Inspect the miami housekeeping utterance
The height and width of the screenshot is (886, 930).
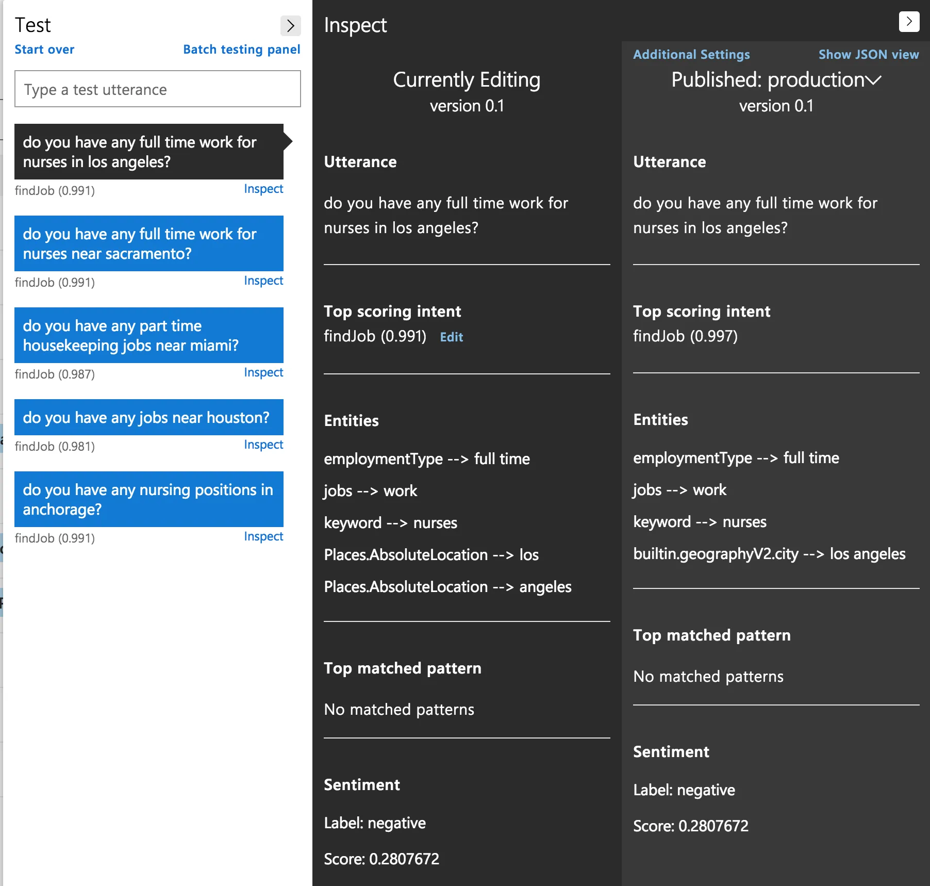pos(263,372)
